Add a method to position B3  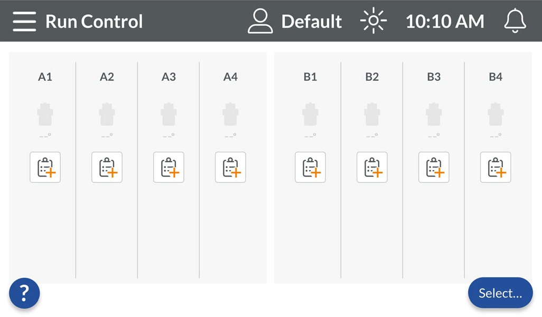click(x=434, y=167)
